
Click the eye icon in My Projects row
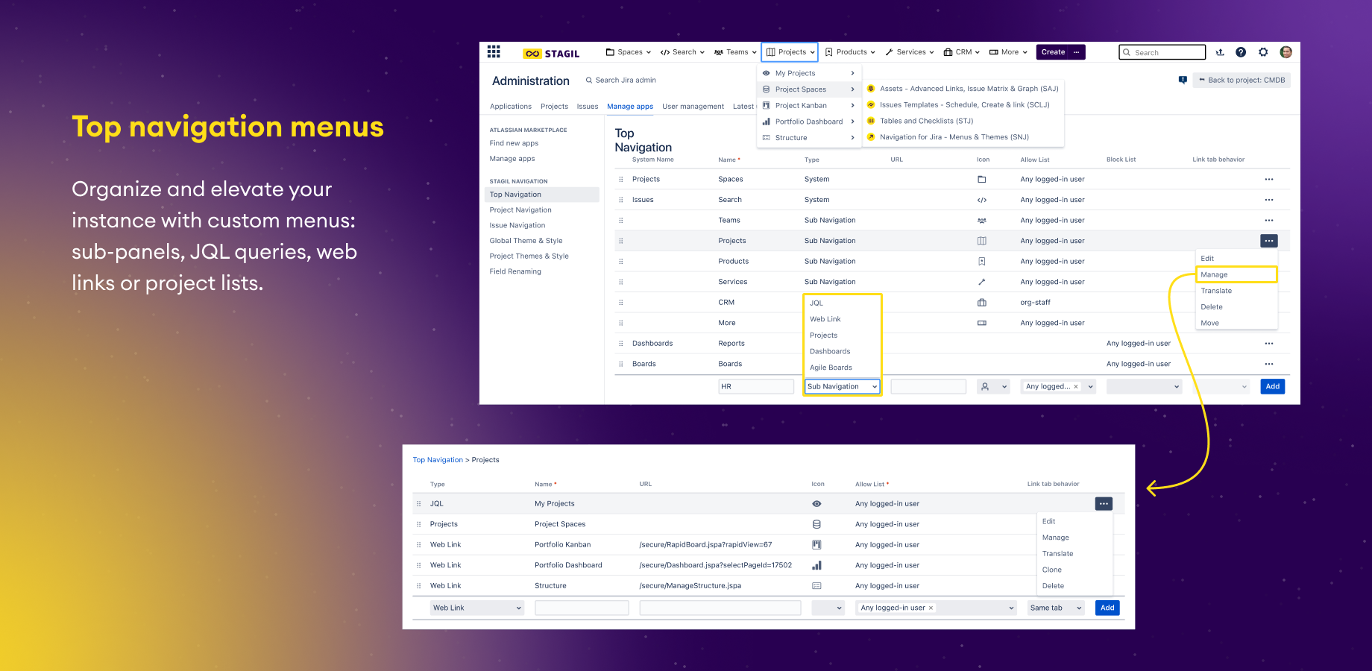pos(816,504)
